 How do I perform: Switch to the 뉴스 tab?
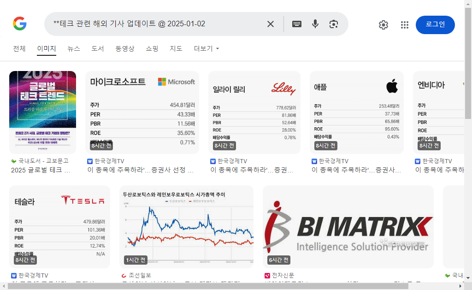[x=74, y=48]
